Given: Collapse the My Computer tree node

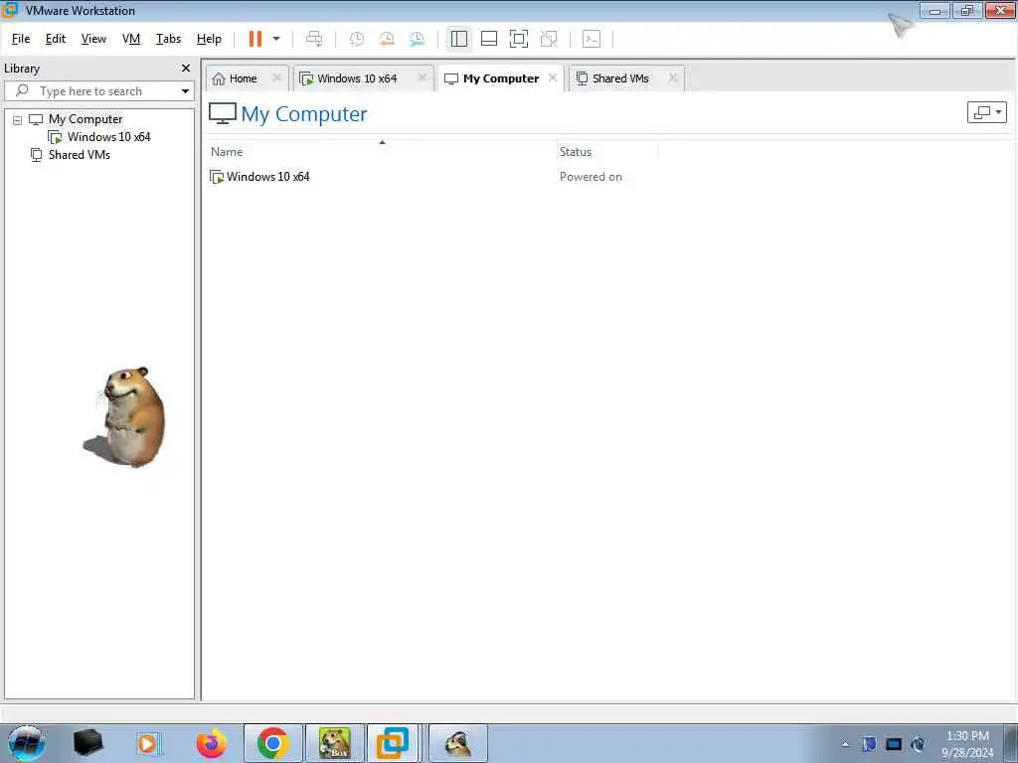Looking at the screenshot, I should click(18, 120).
